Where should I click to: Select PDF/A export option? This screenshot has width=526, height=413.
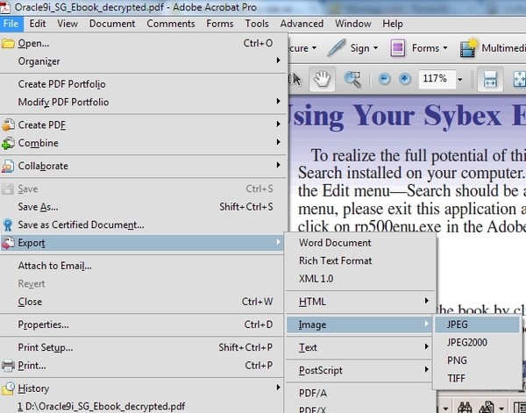(360, 393)
